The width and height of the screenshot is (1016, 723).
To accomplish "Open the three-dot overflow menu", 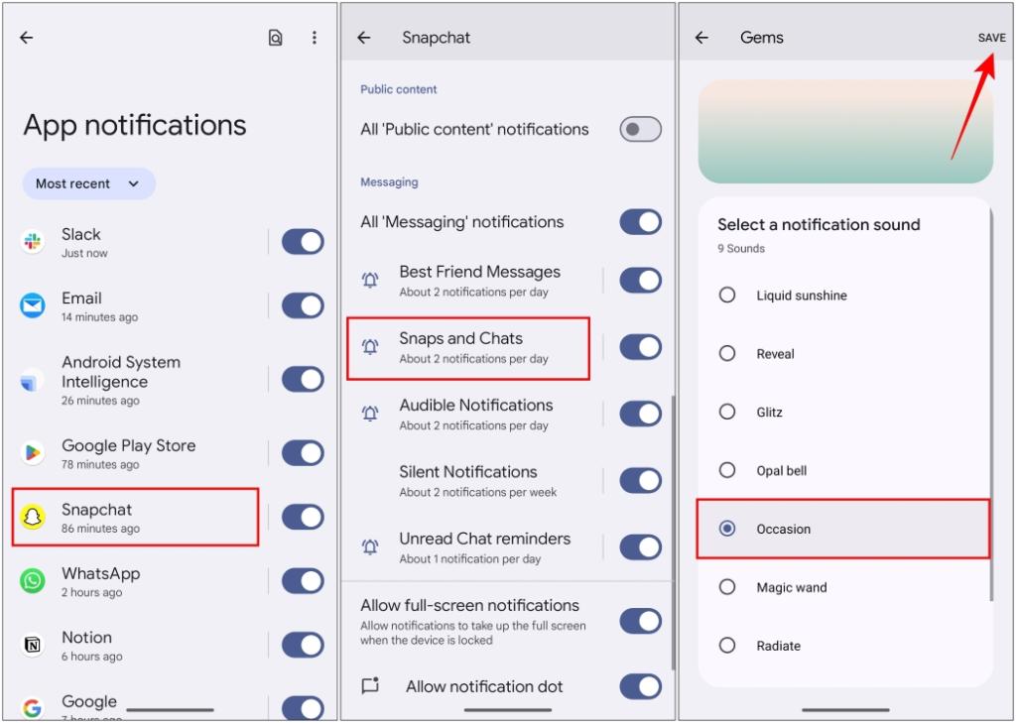I will coord(315,37).
